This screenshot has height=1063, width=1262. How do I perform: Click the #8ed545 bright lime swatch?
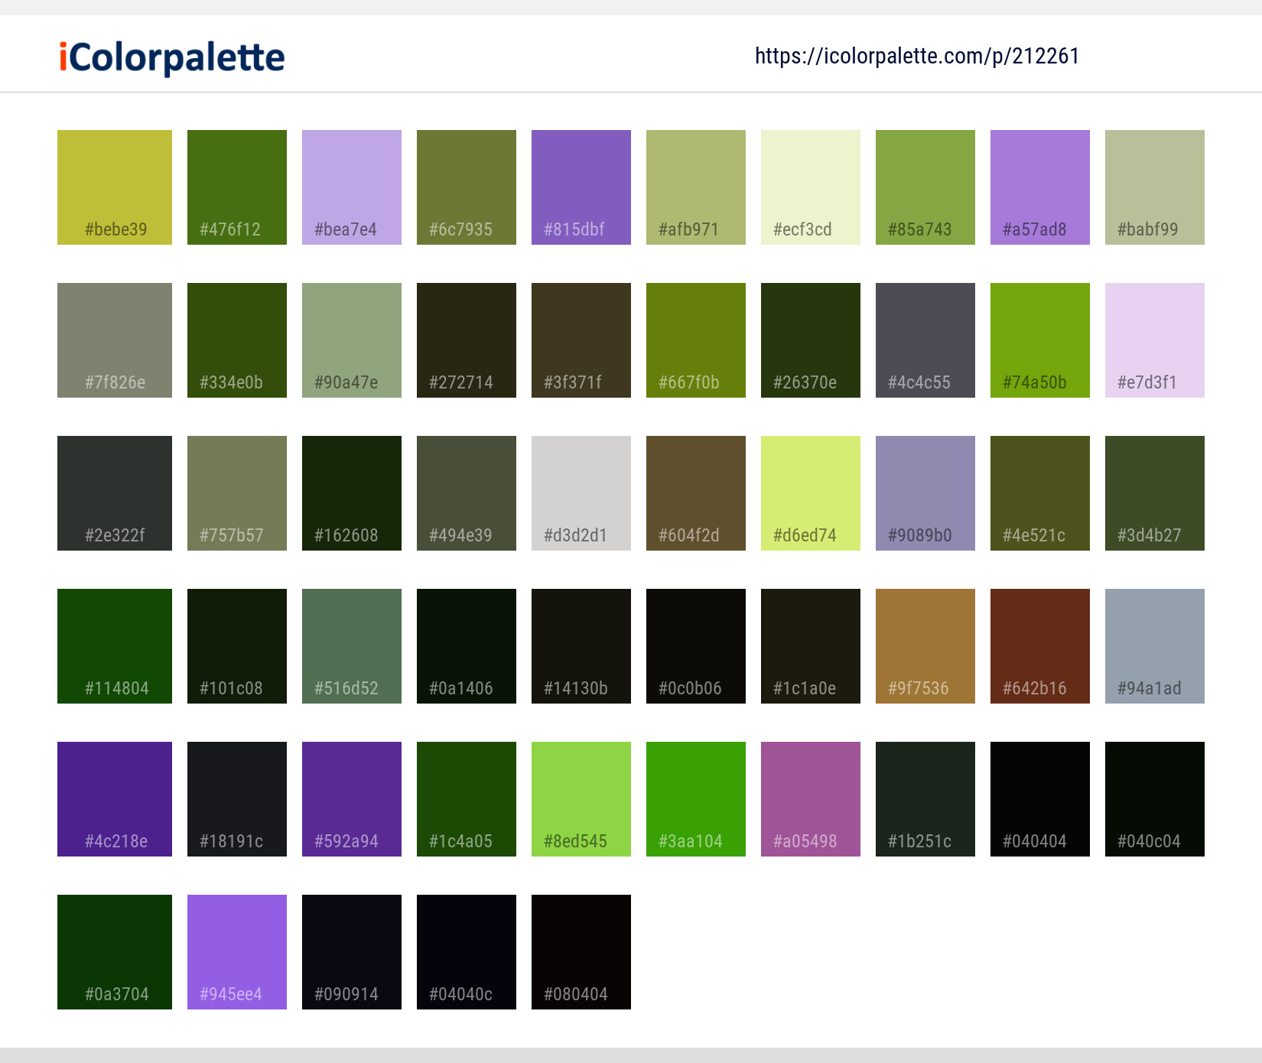click(x=581, y=798)
